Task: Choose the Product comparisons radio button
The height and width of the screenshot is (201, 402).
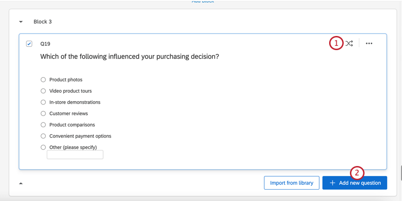Action: (x=44, y=125)
